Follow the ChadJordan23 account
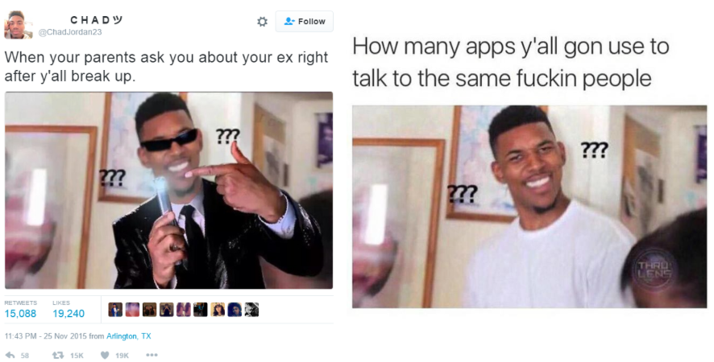 (304, 22)
